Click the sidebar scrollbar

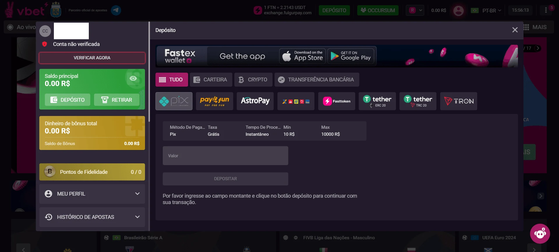pos(149,72)
